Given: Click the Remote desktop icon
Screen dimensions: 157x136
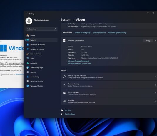Looking at the screenshot, I should (x=64, y=85).
